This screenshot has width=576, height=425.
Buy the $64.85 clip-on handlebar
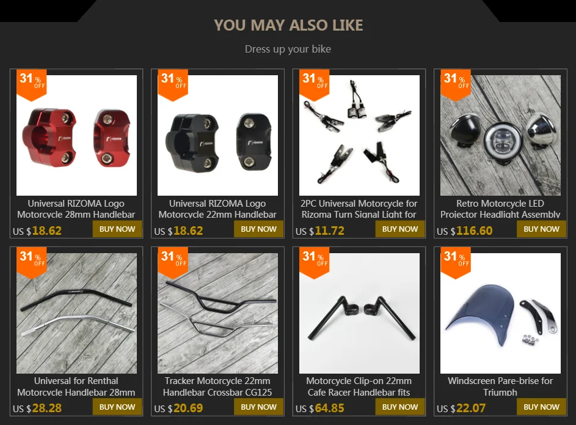(400, 407)
